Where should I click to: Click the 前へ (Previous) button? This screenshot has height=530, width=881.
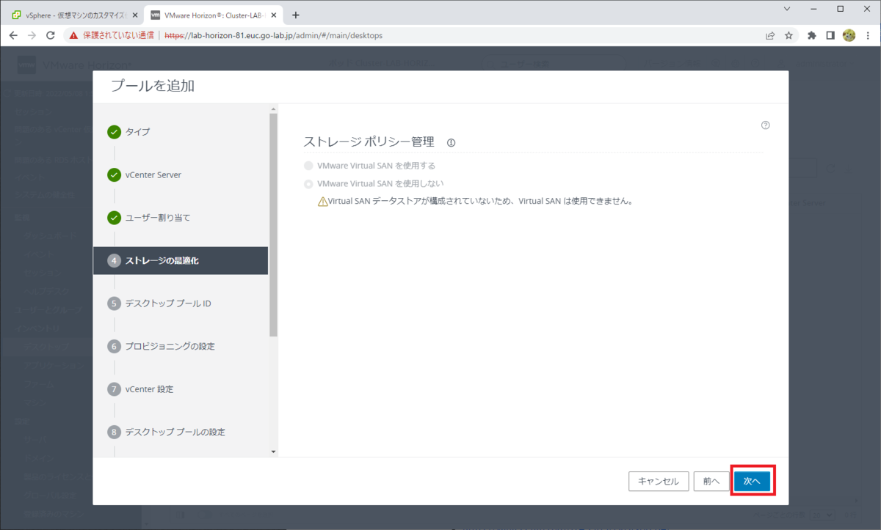[x=711, y=481]
